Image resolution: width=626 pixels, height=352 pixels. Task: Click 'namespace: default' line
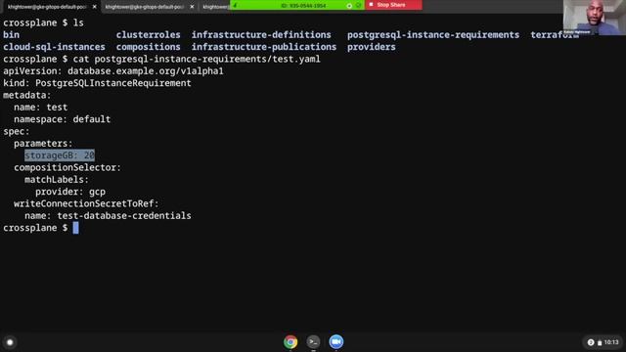(x=63, y=119)
